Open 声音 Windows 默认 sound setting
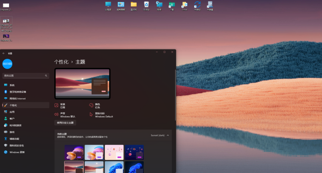This screenshot has height=173, width=322. pyautogui.click(x=65, y=115)
